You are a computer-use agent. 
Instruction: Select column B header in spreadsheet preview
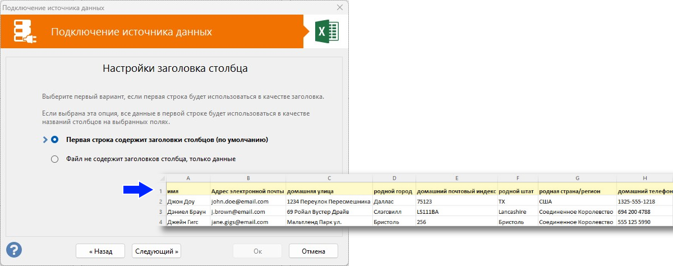(248, 178)
